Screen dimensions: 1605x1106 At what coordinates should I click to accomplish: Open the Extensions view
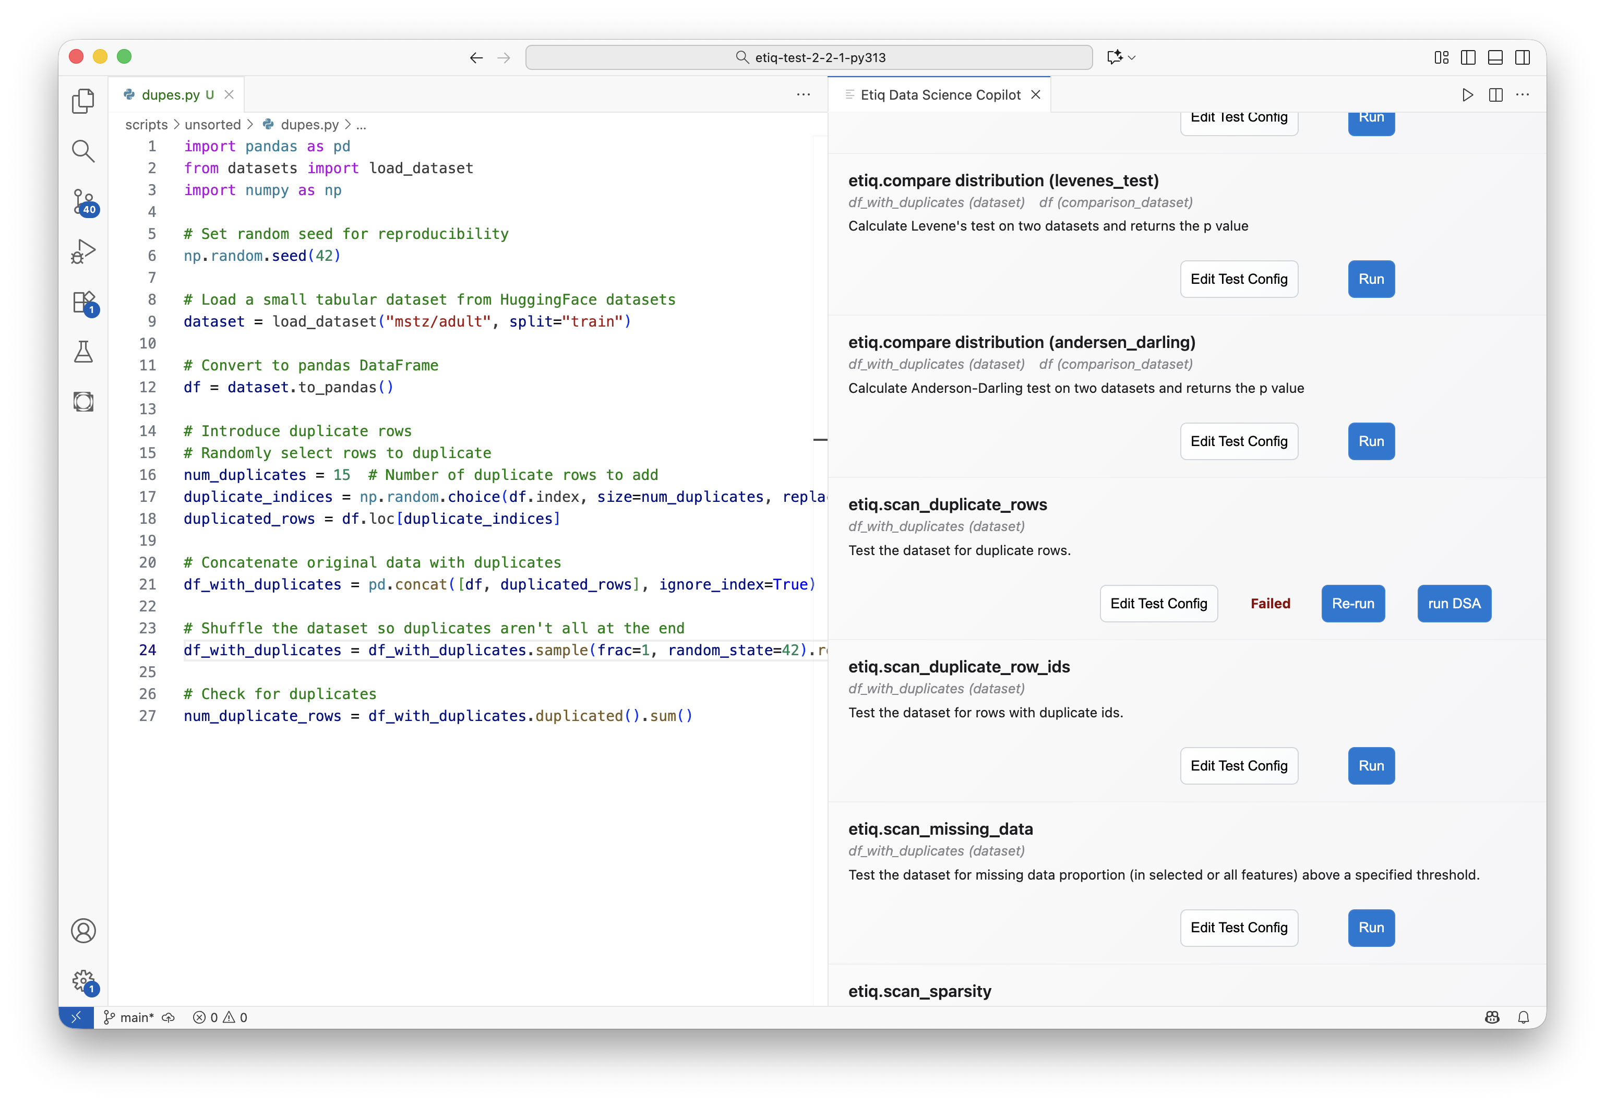click(x=83, y=302)
